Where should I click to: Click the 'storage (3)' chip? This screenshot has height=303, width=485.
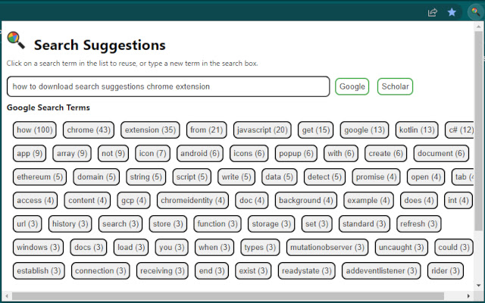pos(271,224)
